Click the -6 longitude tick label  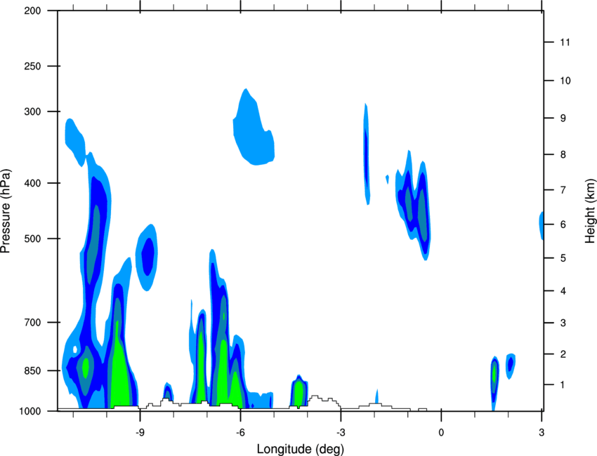point(240,432)
